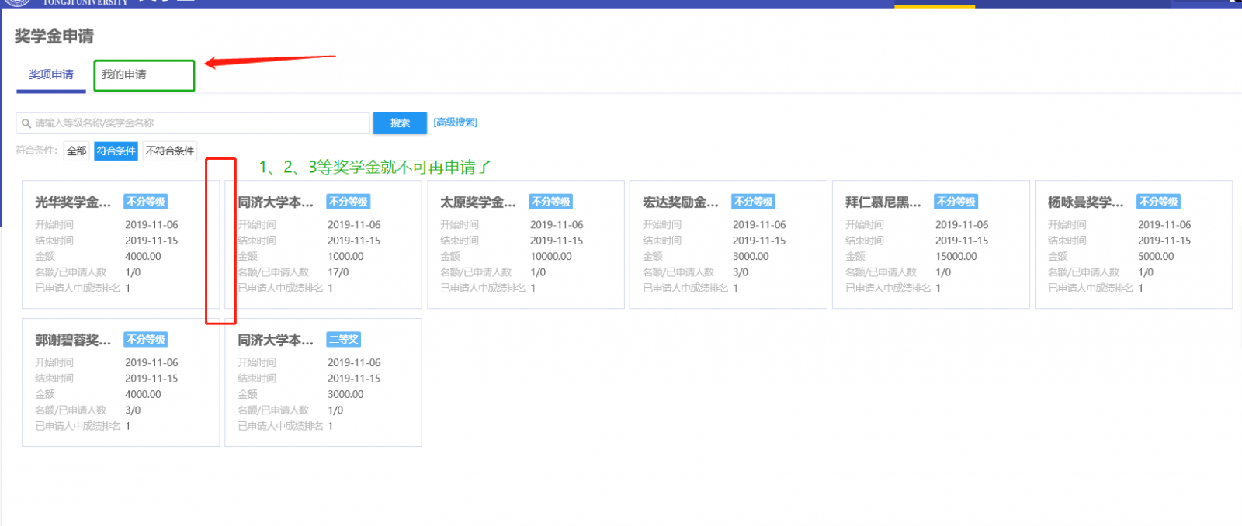
Task: Click the 不分等级 badge on 太原奖学金 card
Action: [x=551, y=202]
